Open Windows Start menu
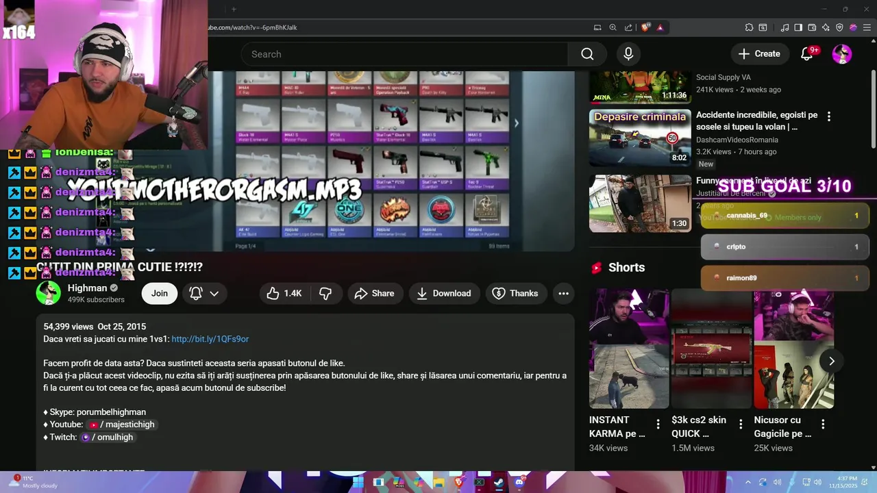 pyautogui.click(x=358, y=482)
